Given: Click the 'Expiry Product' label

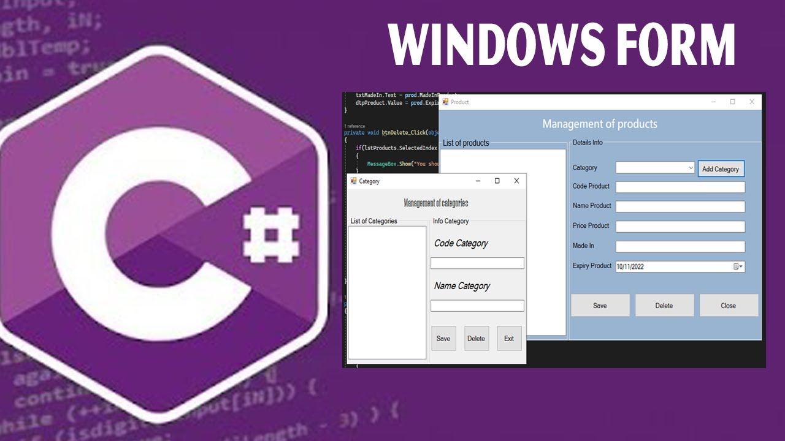Looking at the screenshot, I should coord(592,266).
